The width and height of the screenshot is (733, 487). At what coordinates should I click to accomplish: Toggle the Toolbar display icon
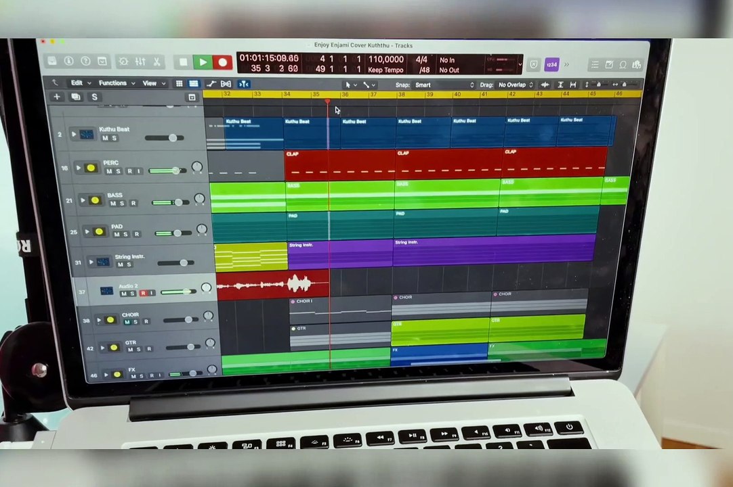102,61
